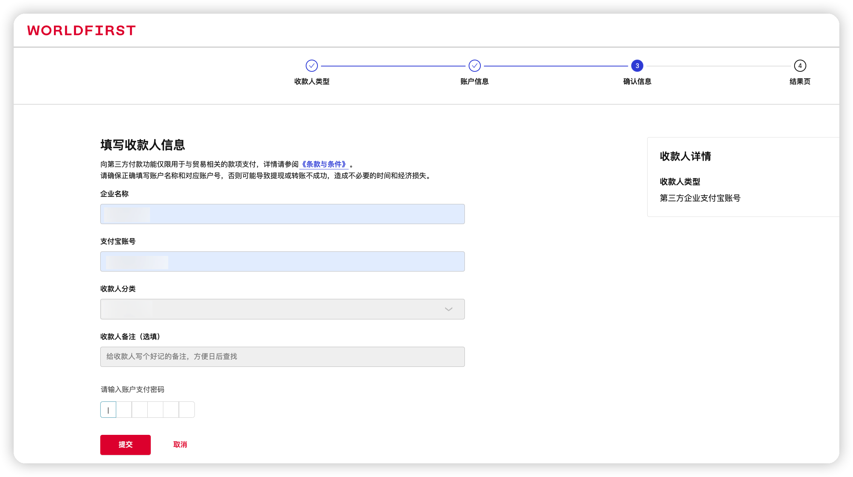Click the step 3 circle above 确认信息
Viewport: 853px width, 477px height.
pos(637,66)
